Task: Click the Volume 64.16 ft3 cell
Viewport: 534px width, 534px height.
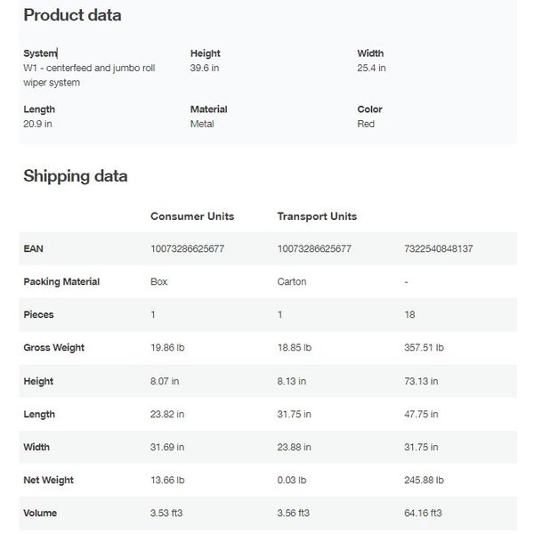Action: (x=423, y=513)
